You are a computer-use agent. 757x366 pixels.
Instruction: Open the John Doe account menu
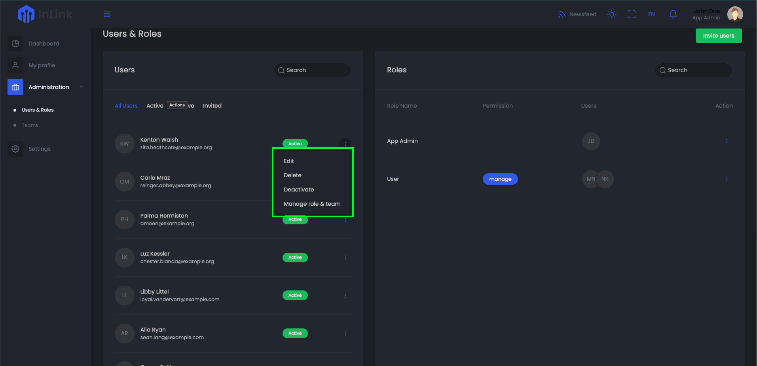707,14
